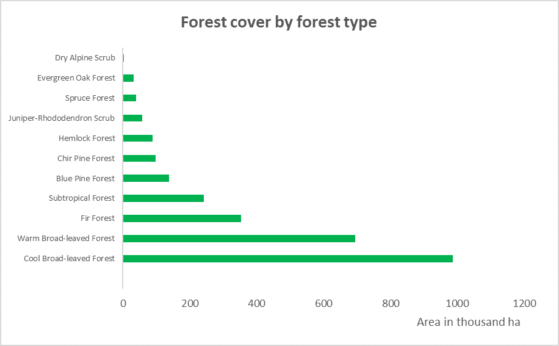Select the Warm Broad-leaved Forest label text
The image size is (559, 346).
click(66, 239)
